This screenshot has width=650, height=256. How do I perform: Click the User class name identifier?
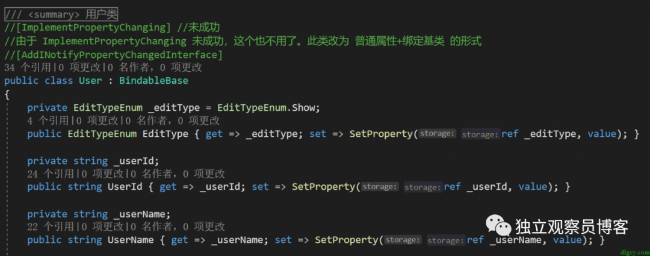tap(90, 81)
